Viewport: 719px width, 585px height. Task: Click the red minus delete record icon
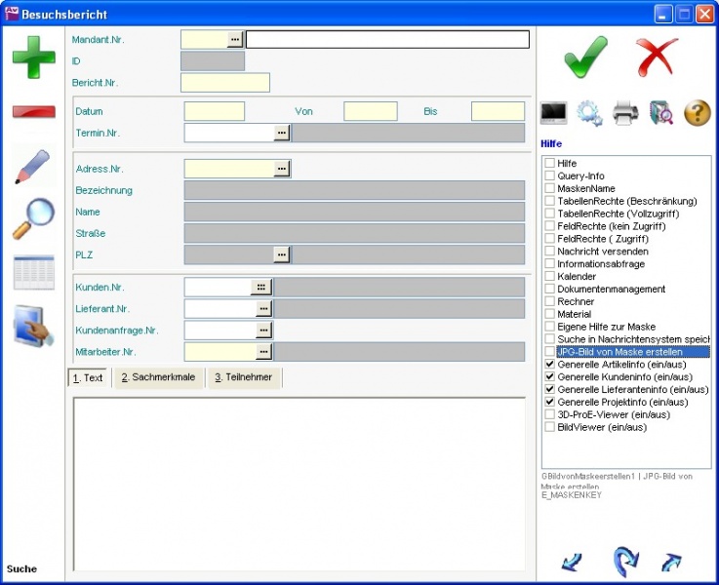[x=33, y=111]
